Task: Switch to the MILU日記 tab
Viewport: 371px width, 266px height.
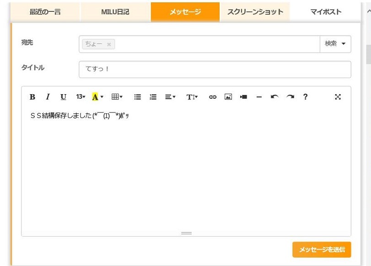Action: [x=115, y=12]
